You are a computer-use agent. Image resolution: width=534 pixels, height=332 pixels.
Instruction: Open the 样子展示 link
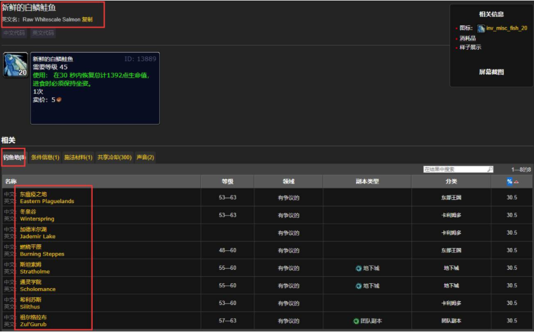tap(471, 47)
